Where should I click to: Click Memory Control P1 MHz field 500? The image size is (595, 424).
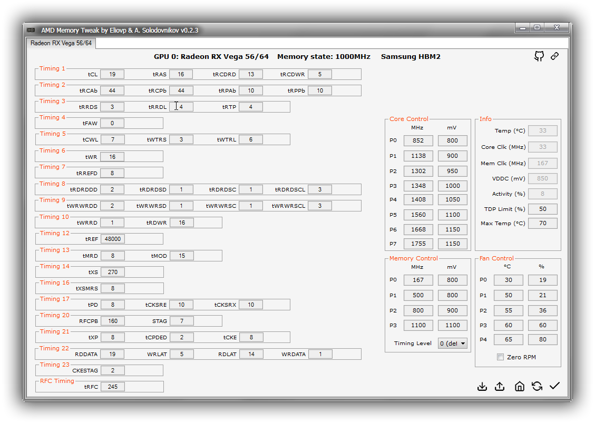point(418,295)
